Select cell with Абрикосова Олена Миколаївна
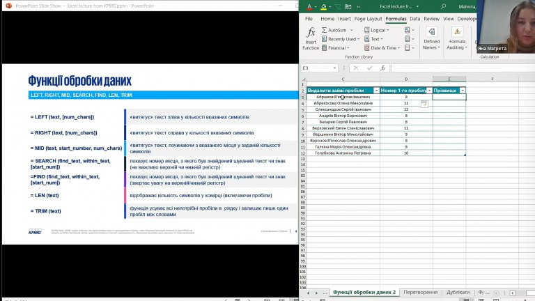 pos(343,103)
